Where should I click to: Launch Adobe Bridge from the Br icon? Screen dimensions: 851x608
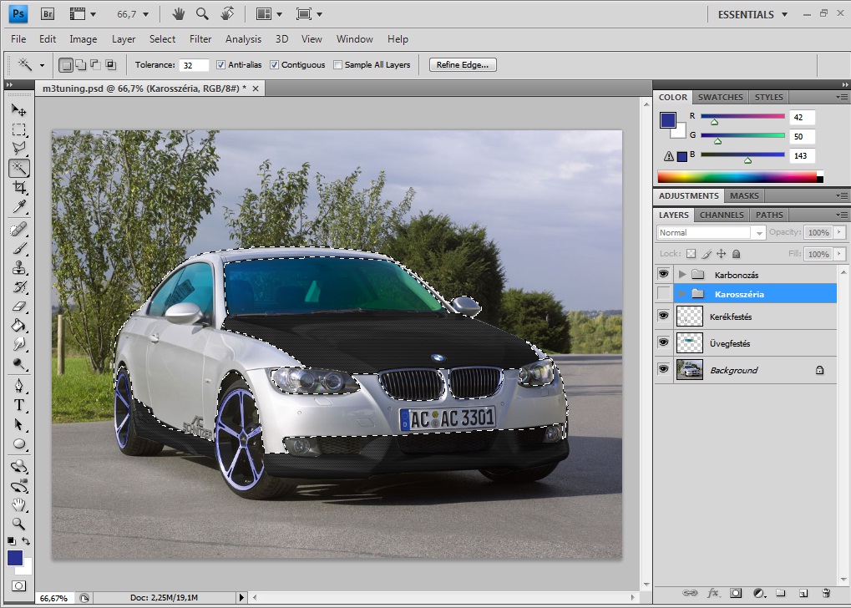click(48, 14)
